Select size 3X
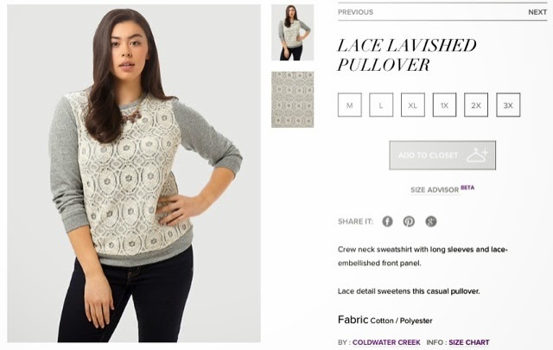Image resolution: width=553 pixels, height=350 pixels. 508,105
